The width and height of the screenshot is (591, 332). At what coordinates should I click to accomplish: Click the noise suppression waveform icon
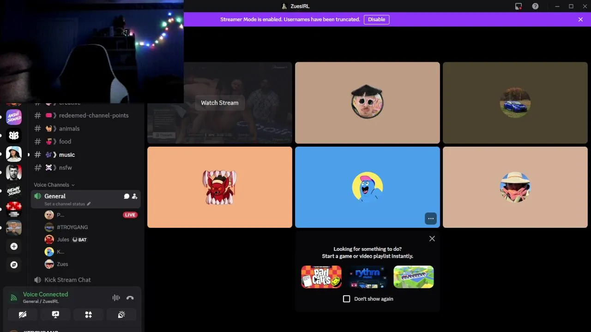116,298
